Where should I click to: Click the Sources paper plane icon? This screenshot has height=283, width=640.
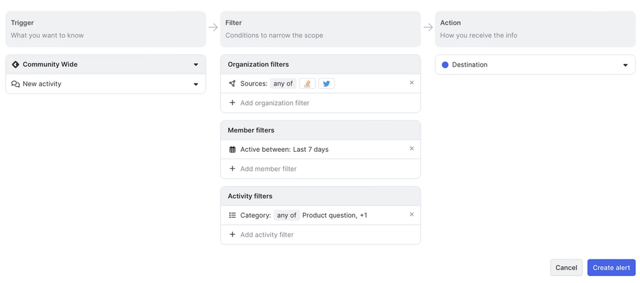(232, 84)
